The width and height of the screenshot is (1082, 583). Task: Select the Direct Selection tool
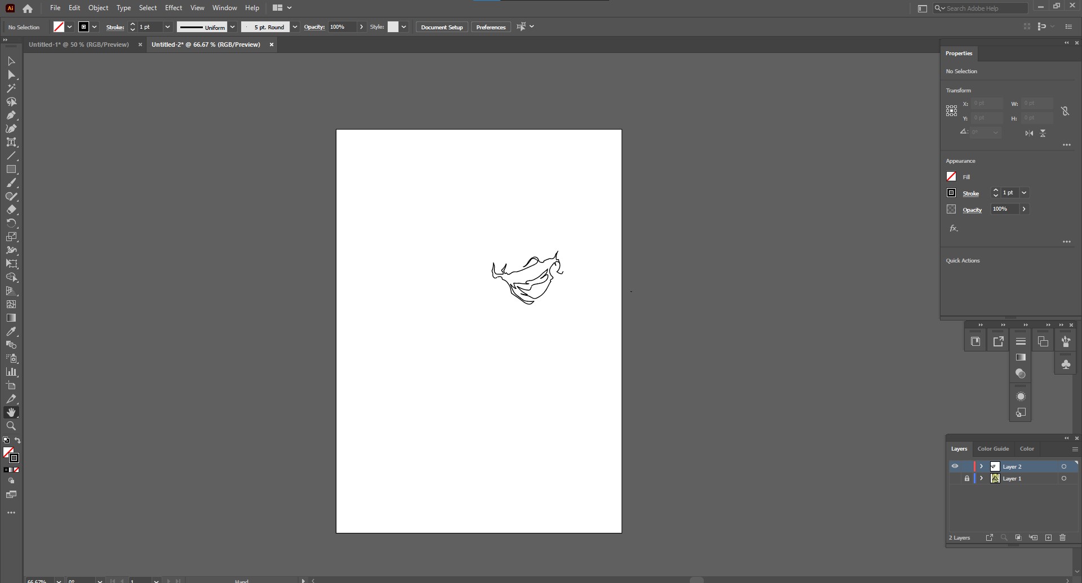[x=11, y=75]
